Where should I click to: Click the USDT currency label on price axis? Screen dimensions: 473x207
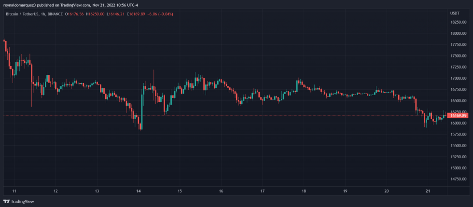[455, 14]
